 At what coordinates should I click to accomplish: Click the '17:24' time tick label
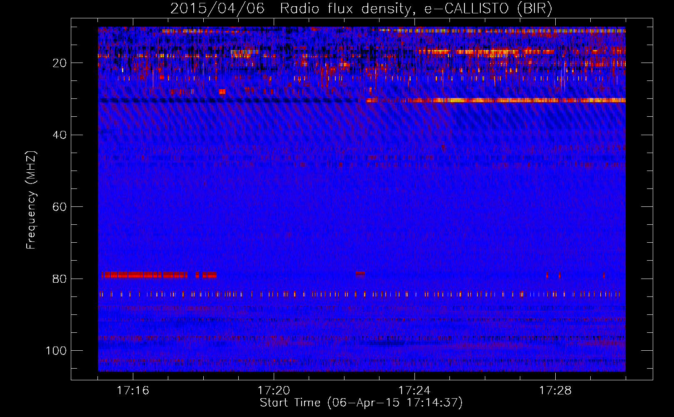(414, 390)
